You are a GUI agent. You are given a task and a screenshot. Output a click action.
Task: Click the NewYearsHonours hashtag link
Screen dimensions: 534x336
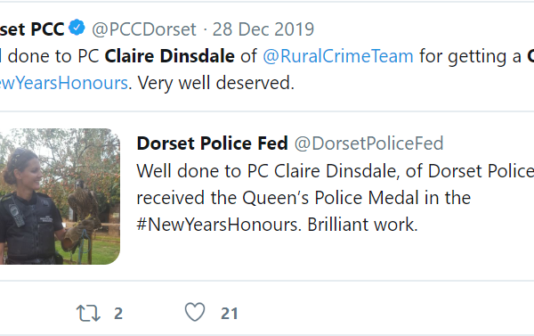(64, 83)
